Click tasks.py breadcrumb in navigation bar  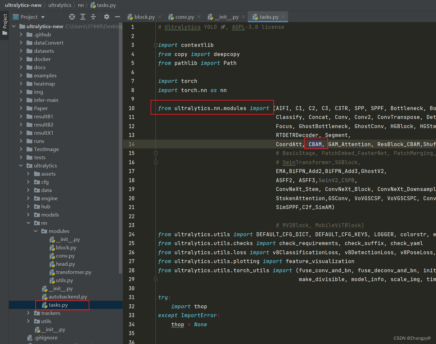click(x=103, y=5)
